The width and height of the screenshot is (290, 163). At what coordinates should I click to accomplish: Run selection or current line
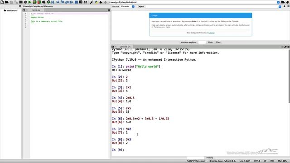click(x=44, y=2)
